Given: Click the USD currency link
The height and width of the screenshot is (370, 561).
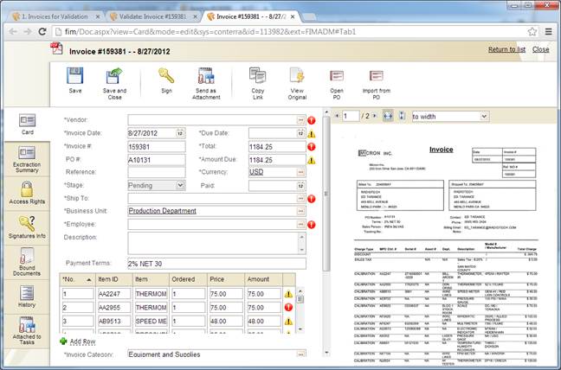Looking at the screenshot, I should click(x=256, y=172).
